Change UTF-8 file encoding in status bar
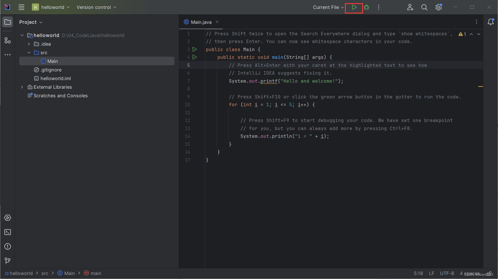The image size is (498, 279). (x=447, y=273)
